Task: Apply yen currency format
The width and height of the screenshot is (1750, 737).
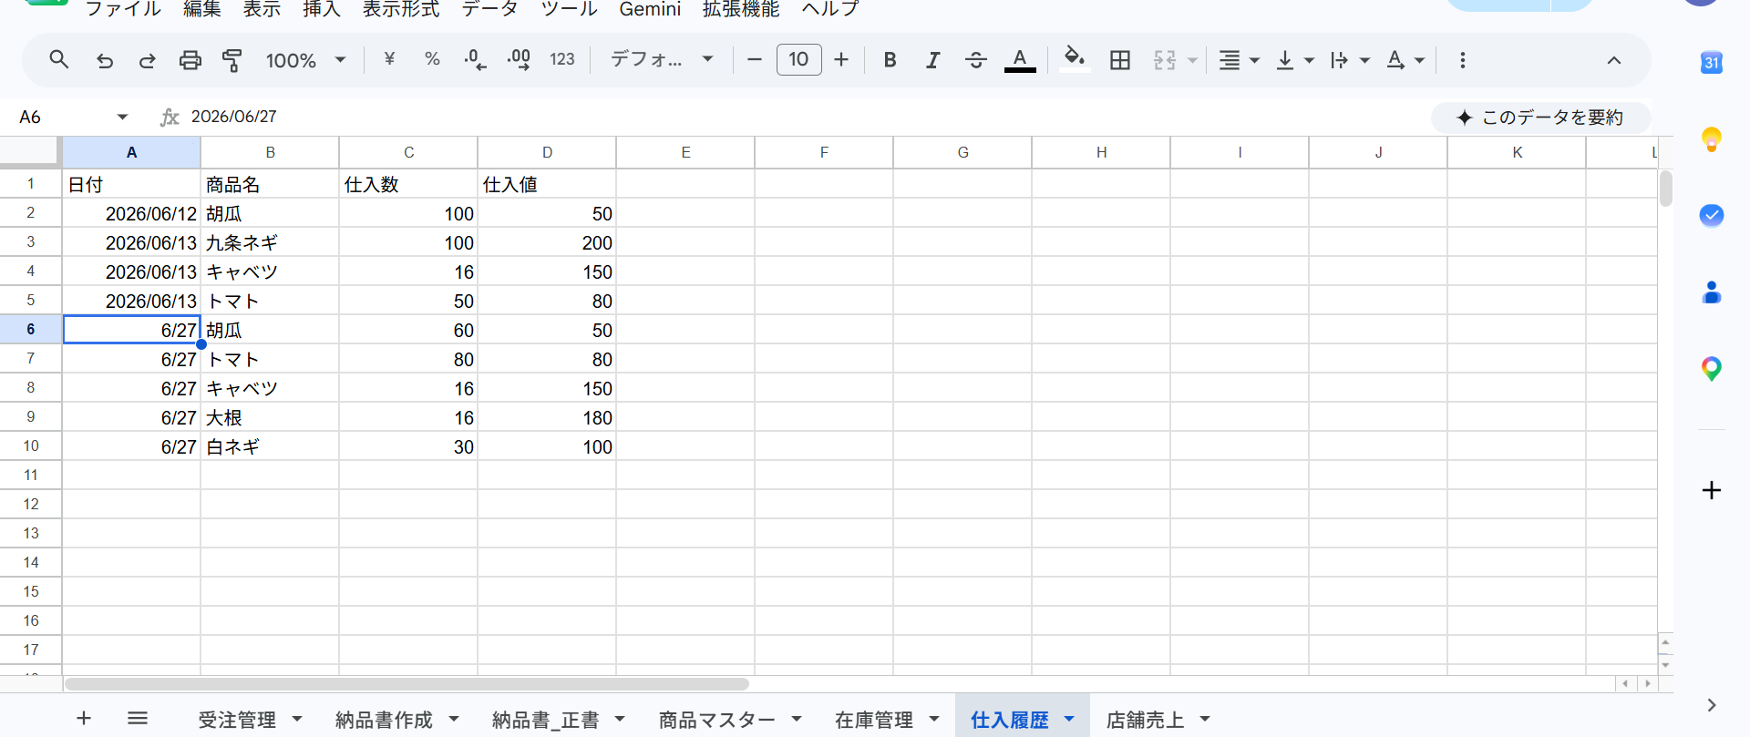Action: tap(389, 59)
